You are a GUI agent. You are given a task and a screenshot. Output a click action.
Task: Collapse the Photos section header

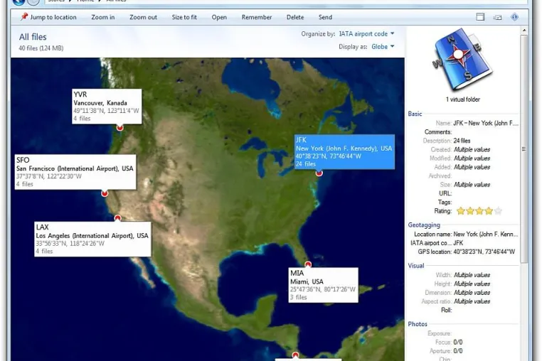tap(418, 324)
